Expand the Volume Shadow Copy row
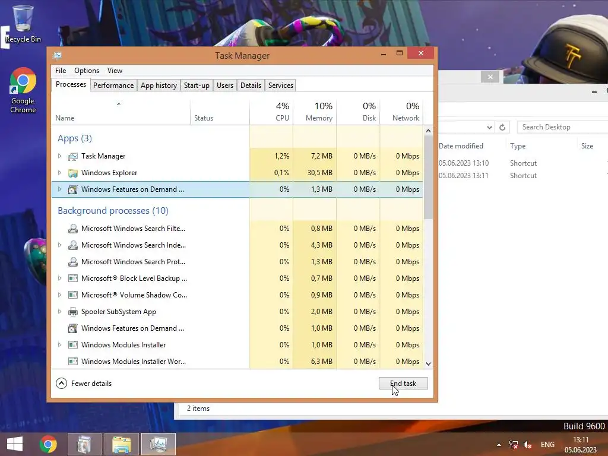The width and height of the screenshot is (608, 456). pos(59,294)
